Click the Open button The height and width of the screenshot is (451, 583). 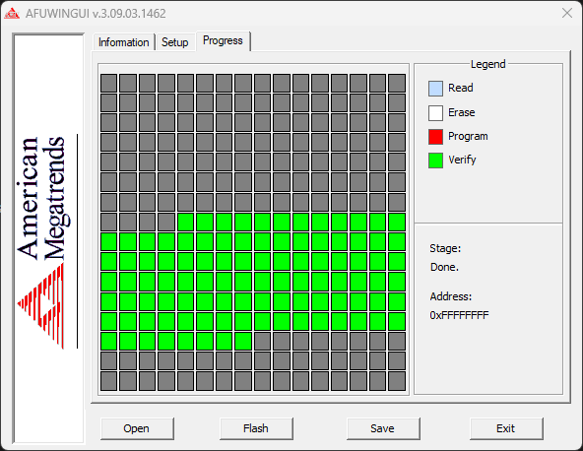click(137, 428)
